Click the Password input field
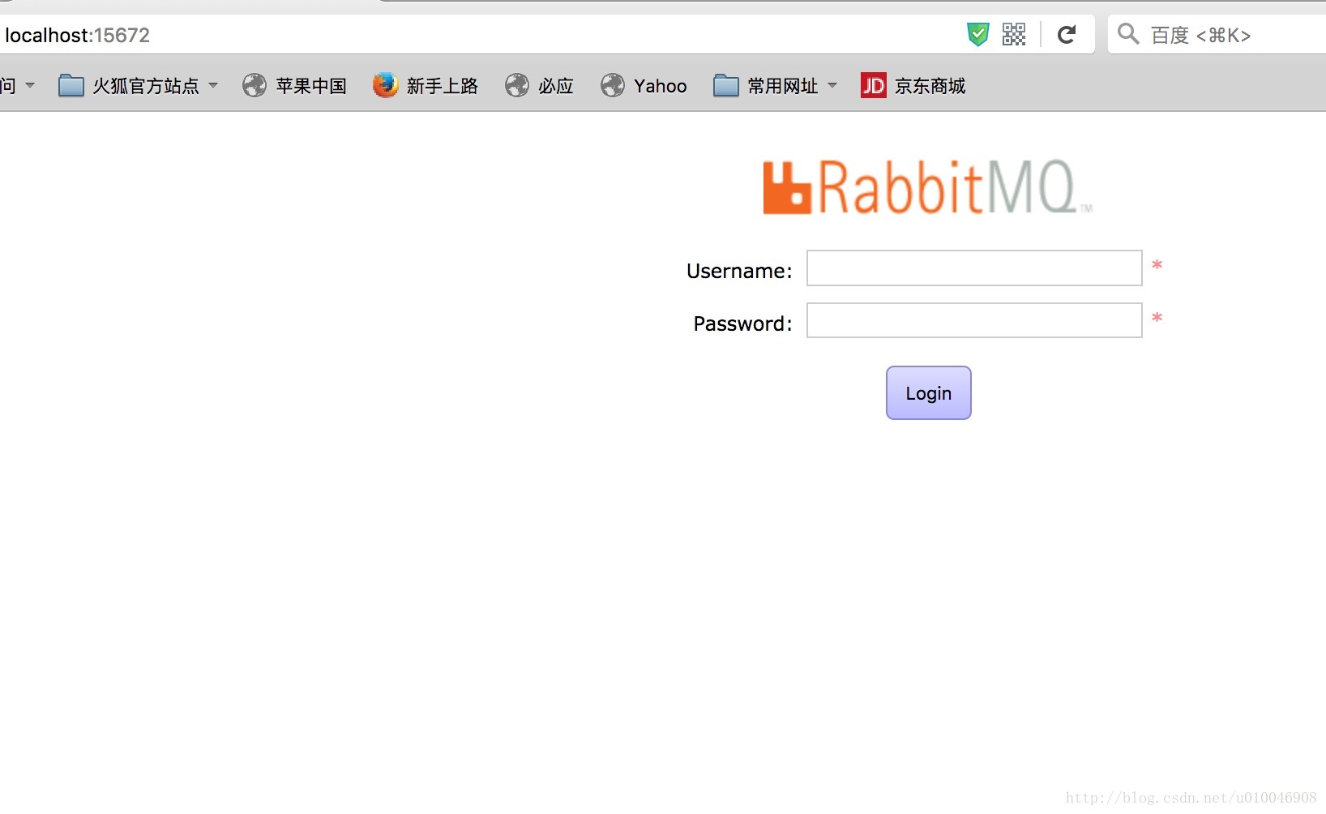This screenshot has width=1326, height=814. coord(974,320)
